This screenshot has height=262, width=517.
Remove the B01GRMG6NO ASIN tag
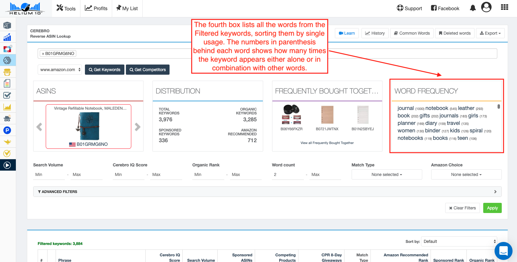click(43, 54)
